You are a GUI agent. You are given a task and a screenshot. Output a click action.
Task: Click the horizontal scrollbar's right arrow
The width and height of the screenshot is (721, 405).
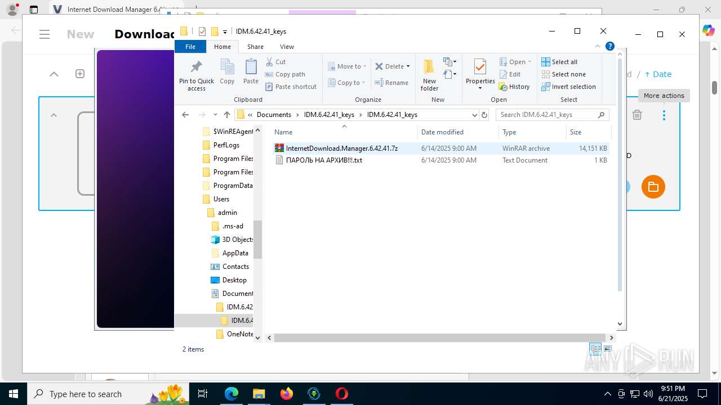tap(611, 337)
